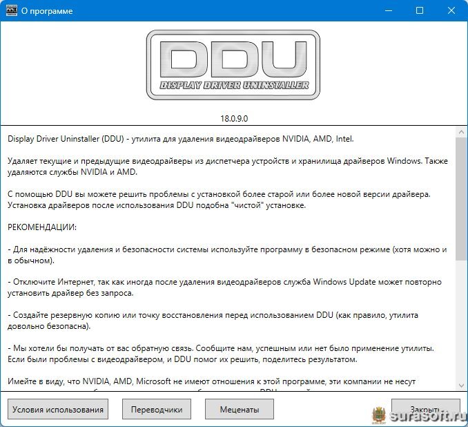Open Условия использования
Image resolution: width=468 pixels, height=427 pixels.
58,409
